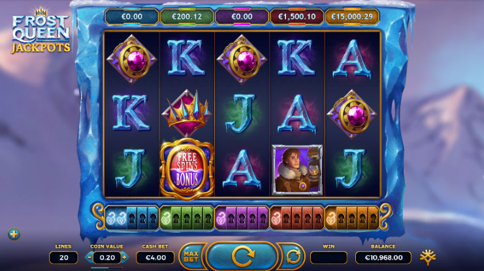484x271 pixels.
Task: Click the Balance display €10,968.00
Action: tap(383, 257)
